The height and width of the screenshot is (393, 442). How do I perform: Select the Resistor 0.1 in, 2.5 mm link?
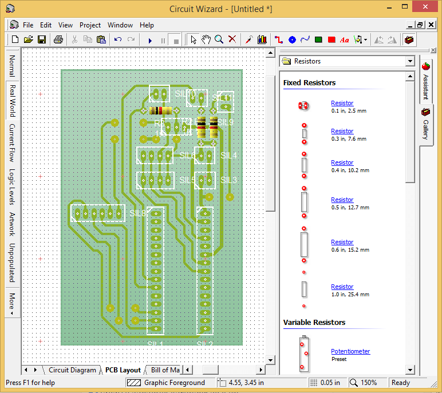pyautogui.click(x=342, y=103)
